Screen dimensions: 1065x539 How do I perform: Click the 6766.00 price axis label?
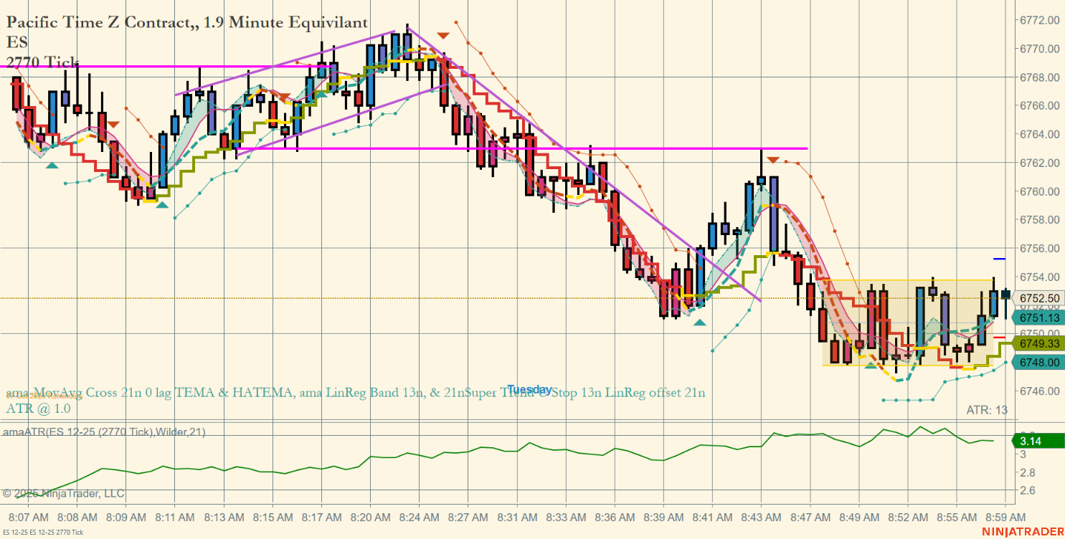pyautogui.click(x=1041, y=105)
